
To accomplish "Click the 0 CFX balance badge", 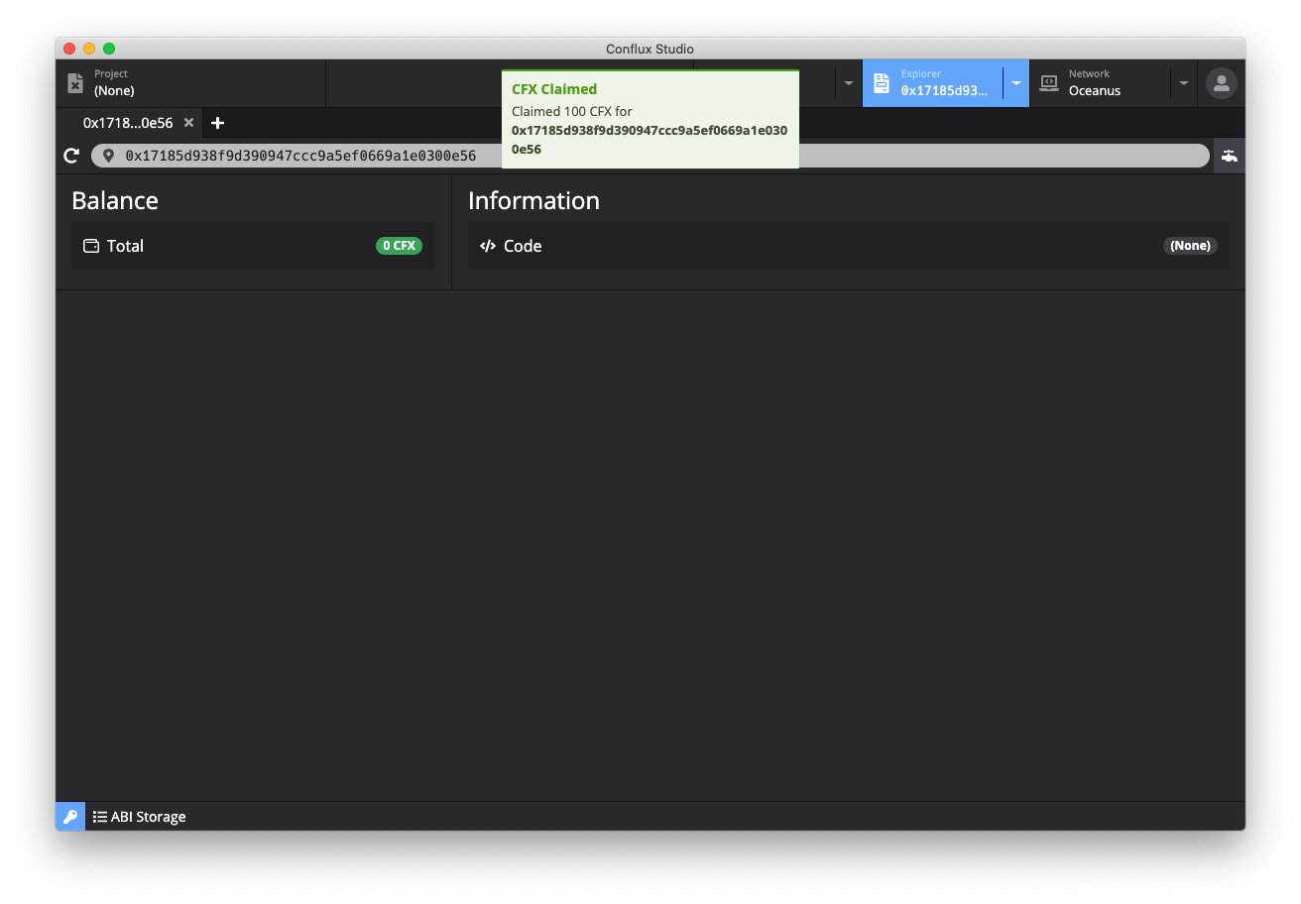I will pyautogui.click(x=399, y=246).
